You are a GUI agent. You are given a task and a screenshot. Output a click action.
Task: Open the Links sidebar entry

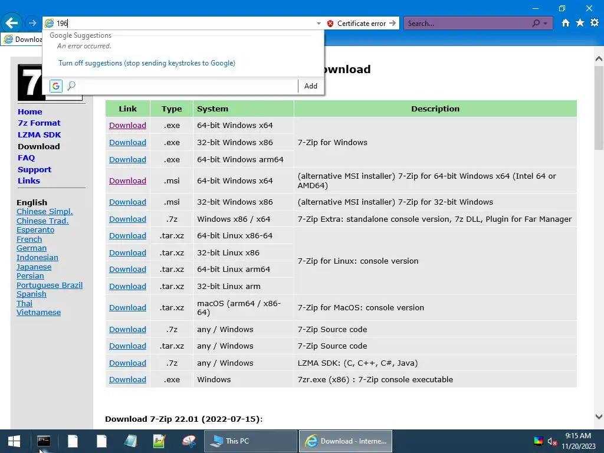pos(29,180)
